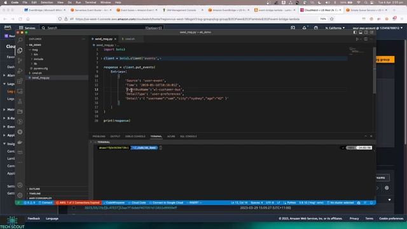Show additional activity bar views ellipsis

click(x=20, y=162)
